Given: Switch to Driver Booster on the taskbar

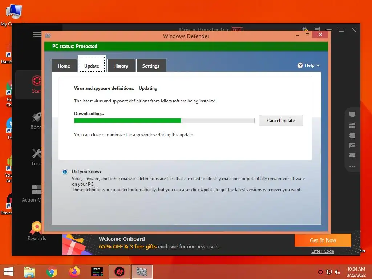Looking at the screenshot, I should [119, 272].
